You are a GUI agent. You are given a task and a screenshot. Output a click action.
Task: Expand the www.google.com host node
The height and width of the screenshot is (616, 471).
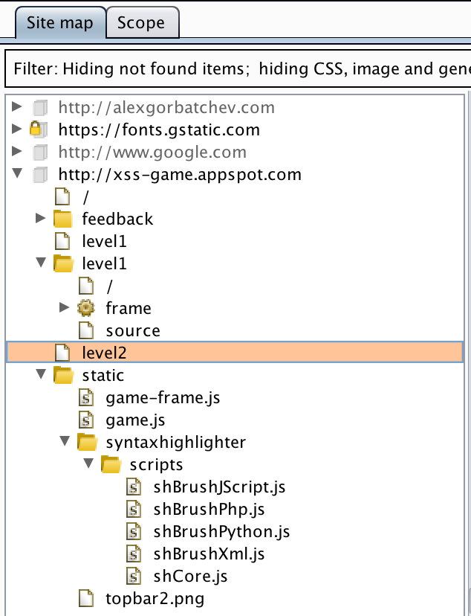pyautogui.click(x=18, y=153)
